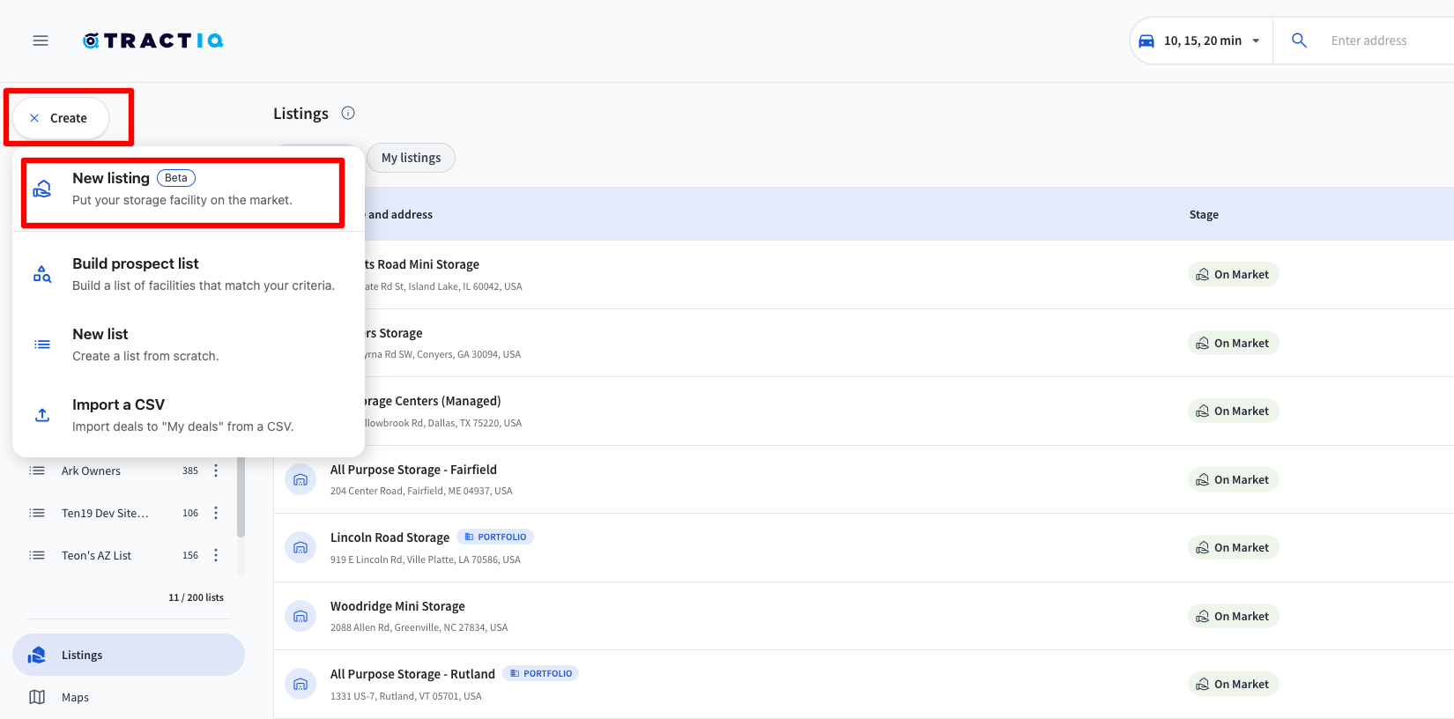Open Woodridge Mini Storage listing
1454x719 pixels.
(x=397, y=606)
